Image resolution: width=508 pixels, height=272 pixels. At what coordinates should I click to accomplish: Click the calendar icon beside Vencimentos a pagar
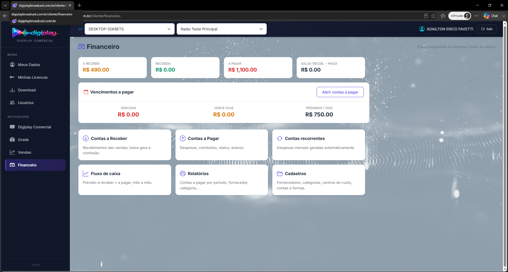[86, 92]
